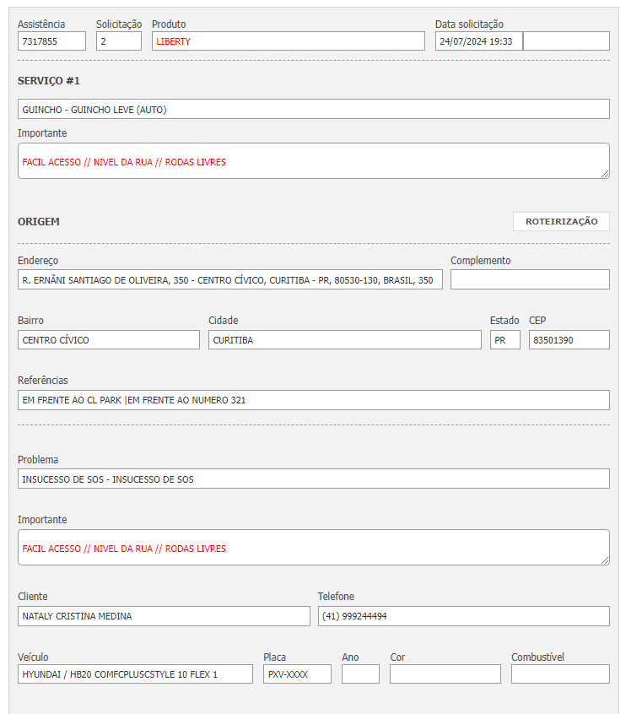
Task: Click the Assistência field containing 7317855
Action: tap(51, 41)
